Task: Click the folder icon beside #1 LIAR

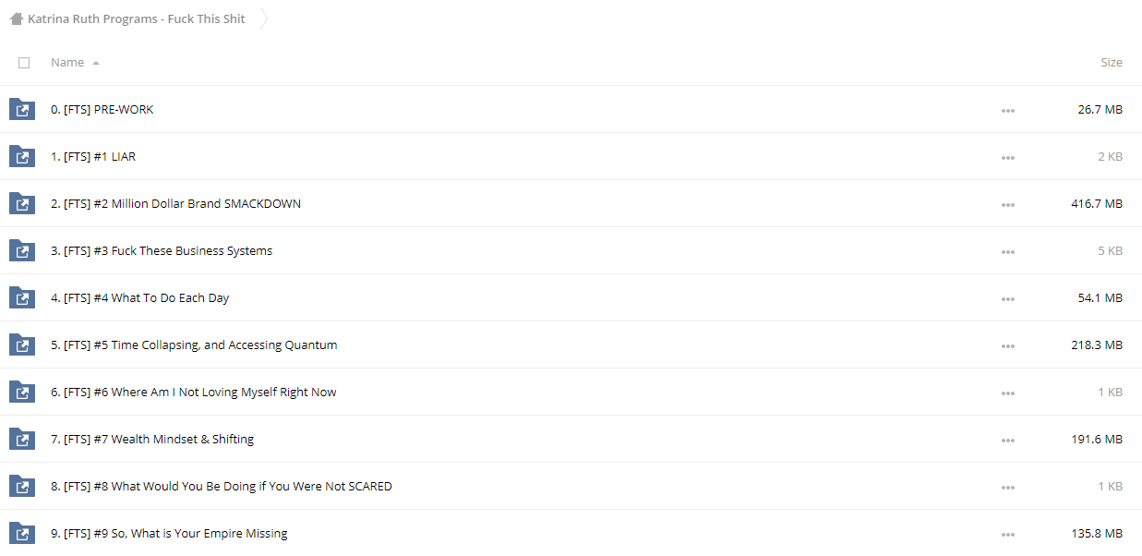Action: tap(22, 156)
